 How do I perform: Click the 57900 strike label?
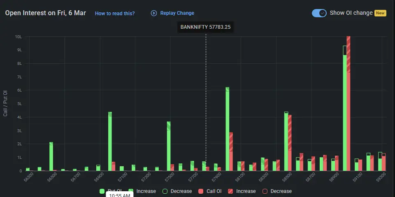click(217, 177)
